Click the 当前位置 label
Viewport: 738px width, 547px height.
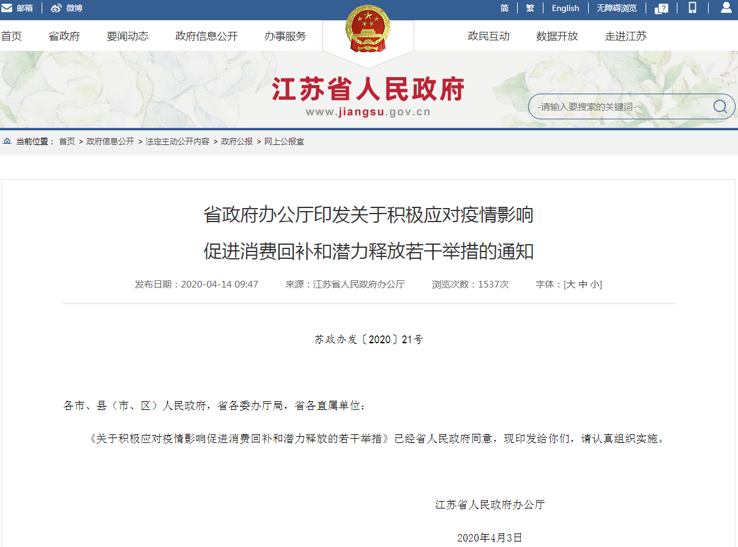(x=35, y=141)
